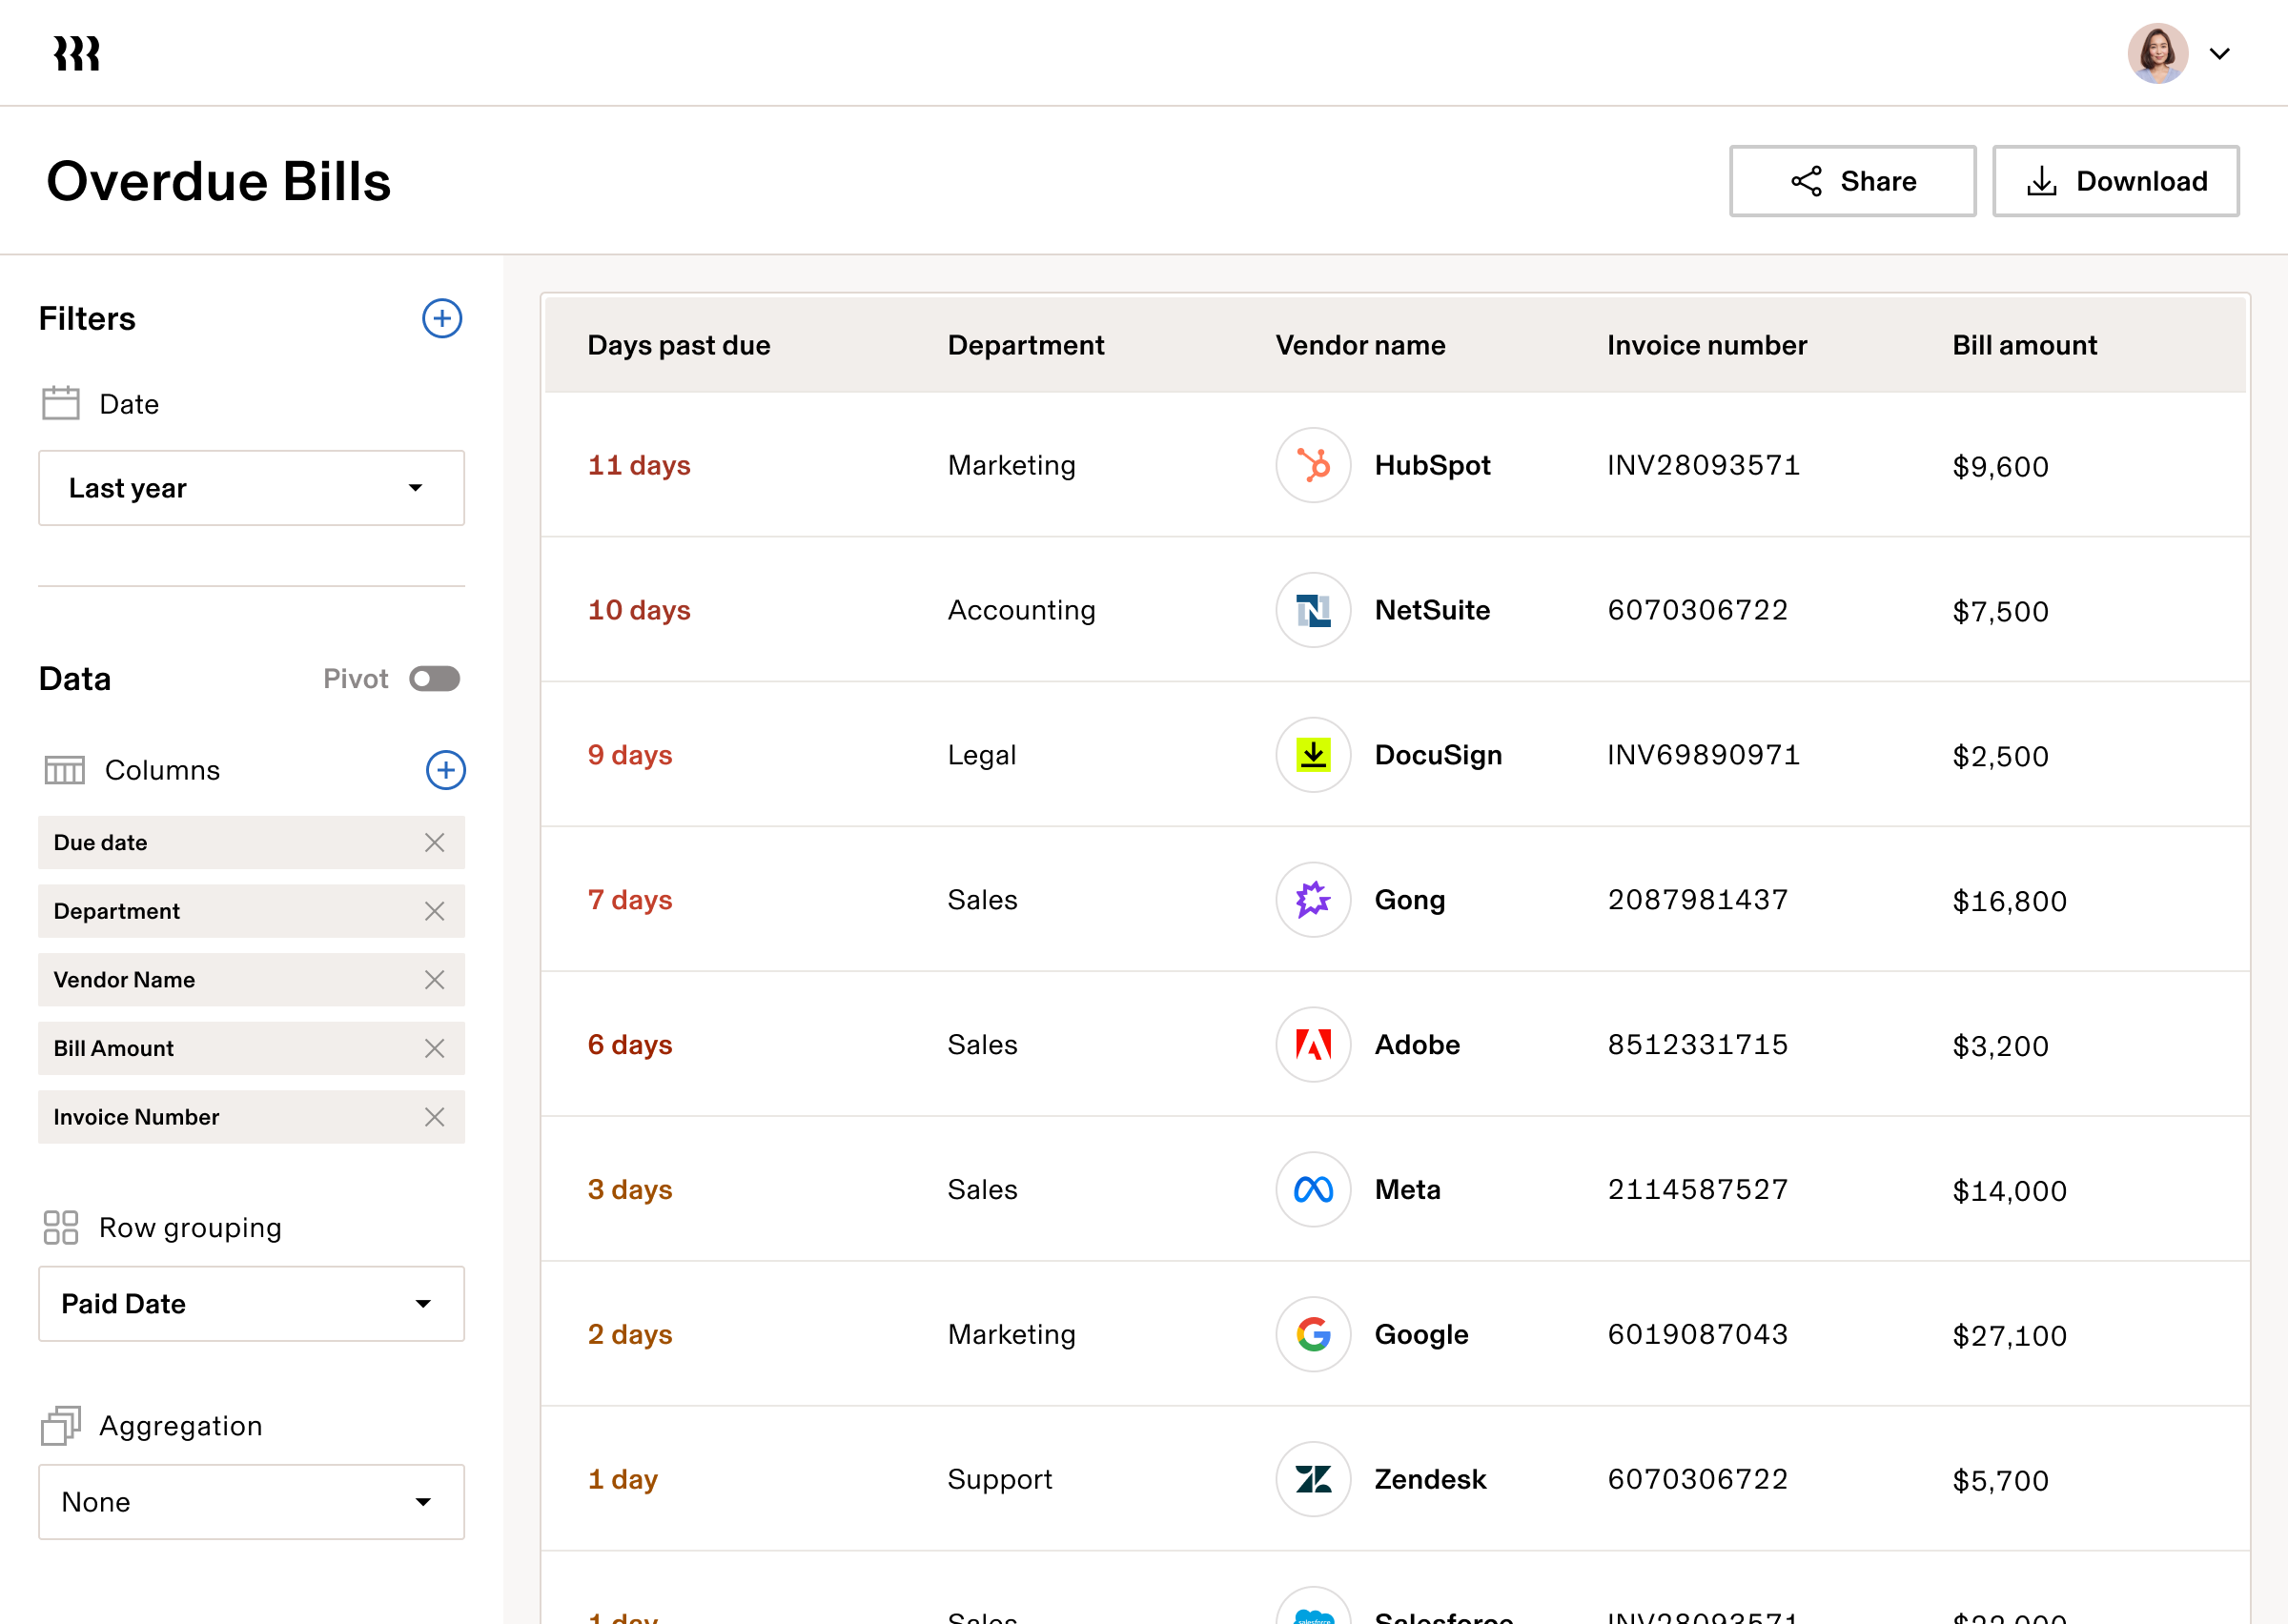Screen dimensions: 2288x1624
Task: Click the Share button
Action: [1851, 181]
